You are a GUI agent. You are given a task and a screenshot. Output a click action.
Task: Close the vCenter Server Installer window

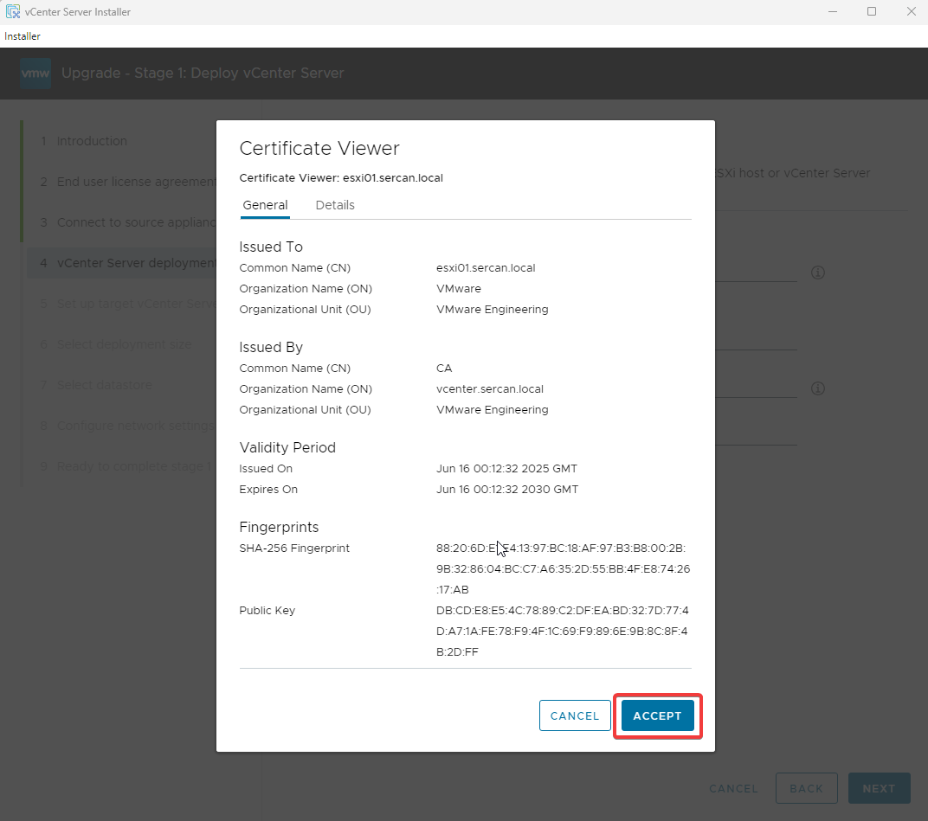(911, 12)
